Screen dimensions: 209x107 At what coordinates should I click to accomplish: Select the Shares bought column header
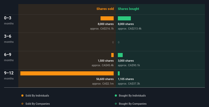click(129, 9)
